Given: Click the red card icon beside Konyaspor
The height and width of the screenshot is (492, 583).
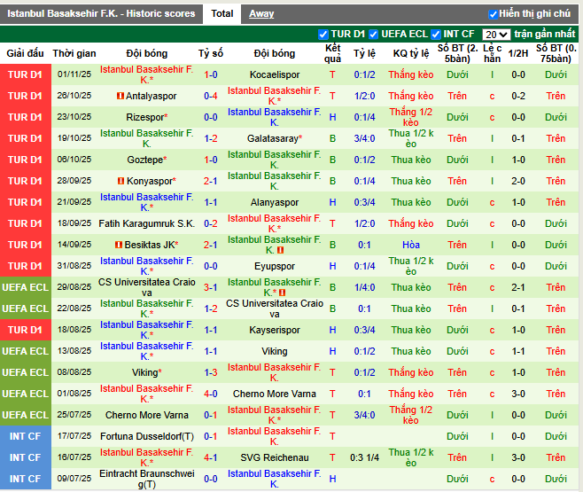Looking at the screenshot, I should click(x=120, y=181).
